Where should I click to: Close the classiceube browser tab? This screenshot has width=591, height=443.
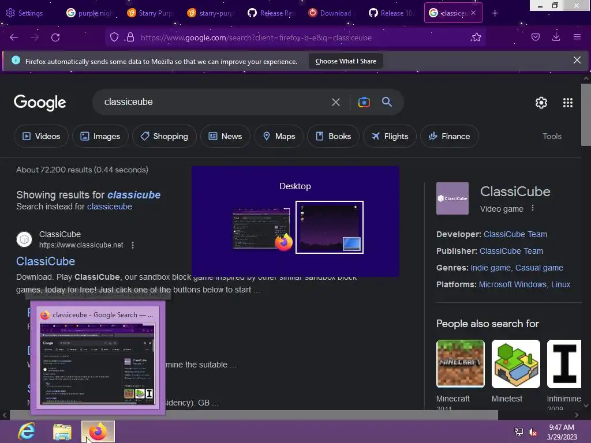click(473, 13)
